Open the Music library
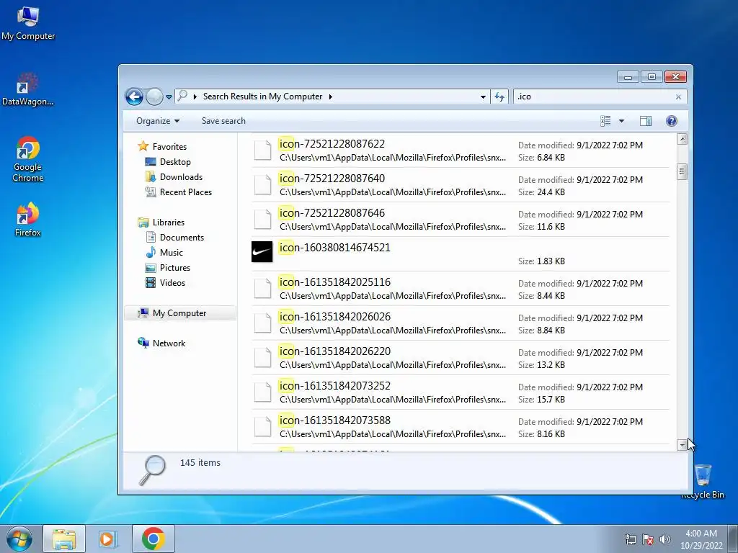Screen dimensions: 738x553 [172, 253]
